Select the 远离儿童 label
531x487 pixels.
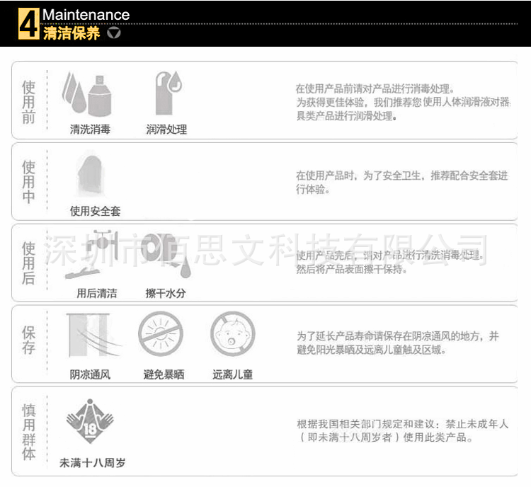[x=233, y=374]
